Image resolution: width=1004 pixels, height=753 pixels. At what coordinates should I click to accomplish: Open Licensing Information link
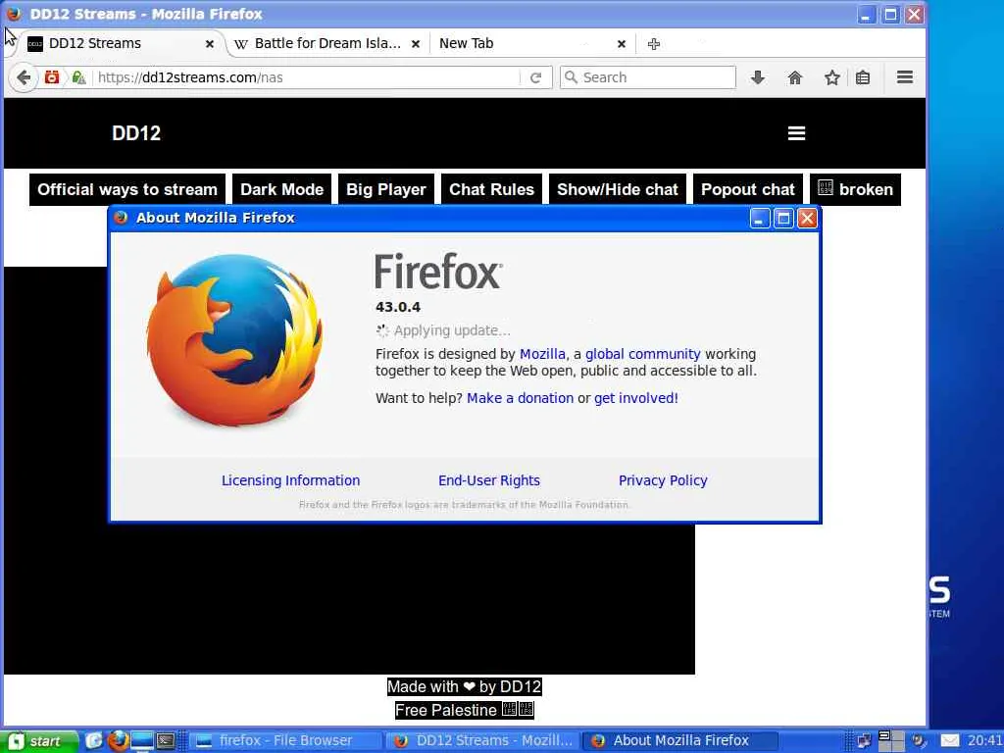(290, 480)
